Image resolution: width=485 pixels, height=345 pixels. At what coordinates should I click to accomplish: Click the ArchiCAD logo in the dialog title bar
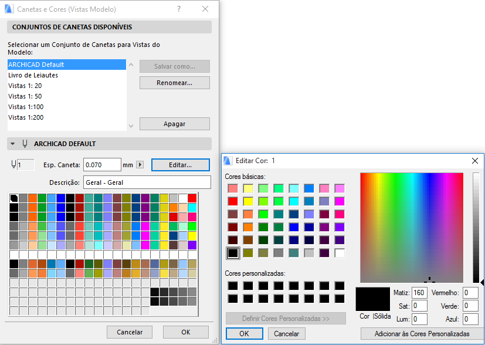pos(8,9)
